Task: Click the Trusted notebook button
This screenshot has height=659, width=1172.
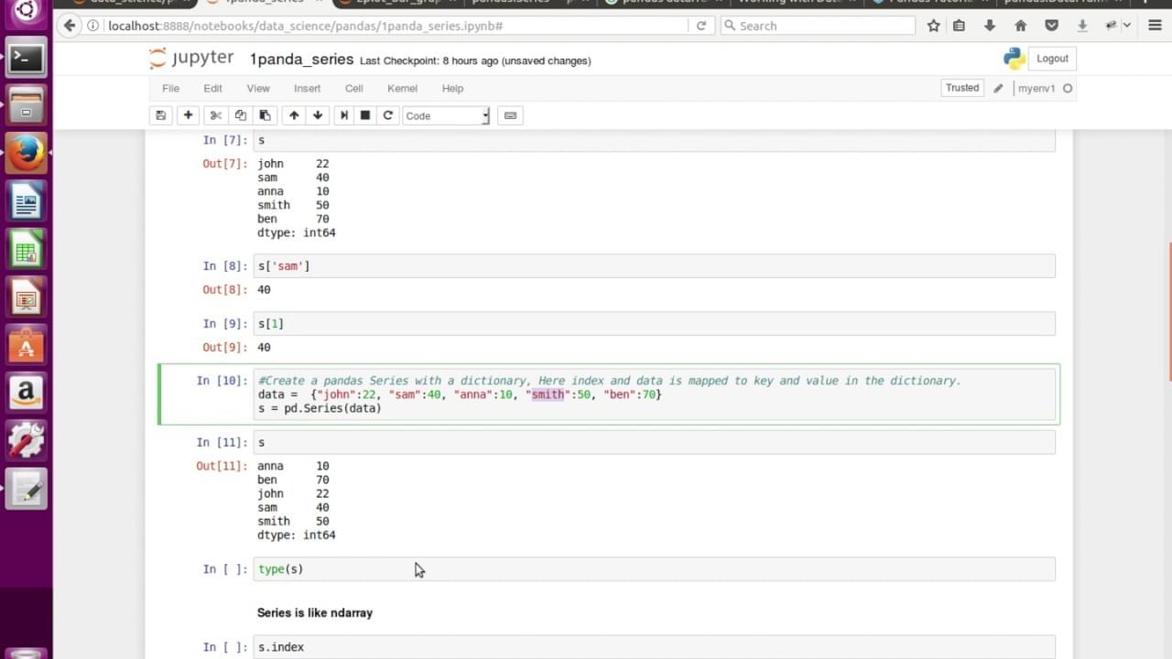Action: (x=962, y=88)
